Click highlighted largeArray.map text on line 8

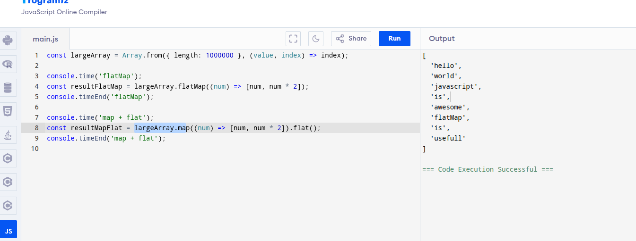pos(160,128)
